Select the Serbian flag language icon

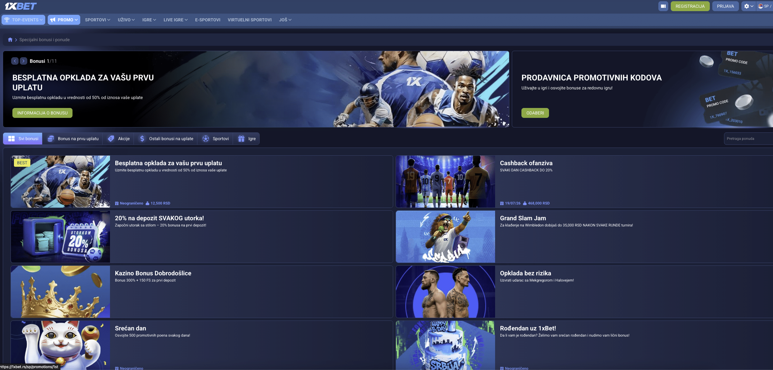tap(761, 6)
